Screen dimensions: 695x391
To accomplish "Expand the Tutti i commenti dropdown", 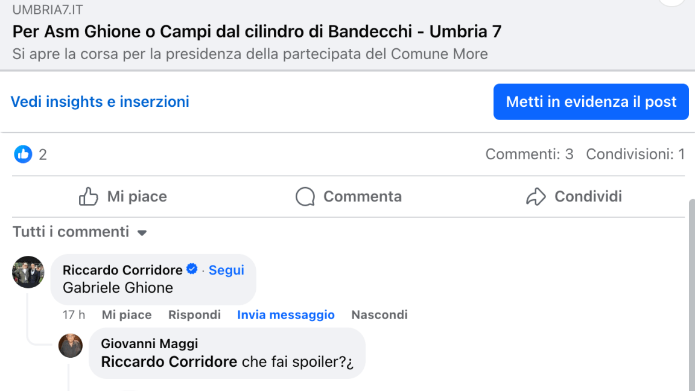I will click(142, 232).
